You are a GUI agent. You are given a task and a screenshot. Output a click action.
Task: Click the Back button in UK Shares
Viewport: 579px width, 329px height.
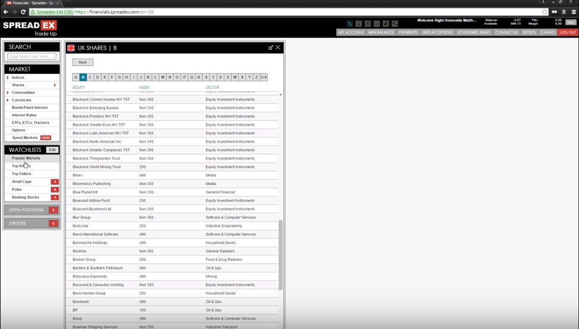83,62
